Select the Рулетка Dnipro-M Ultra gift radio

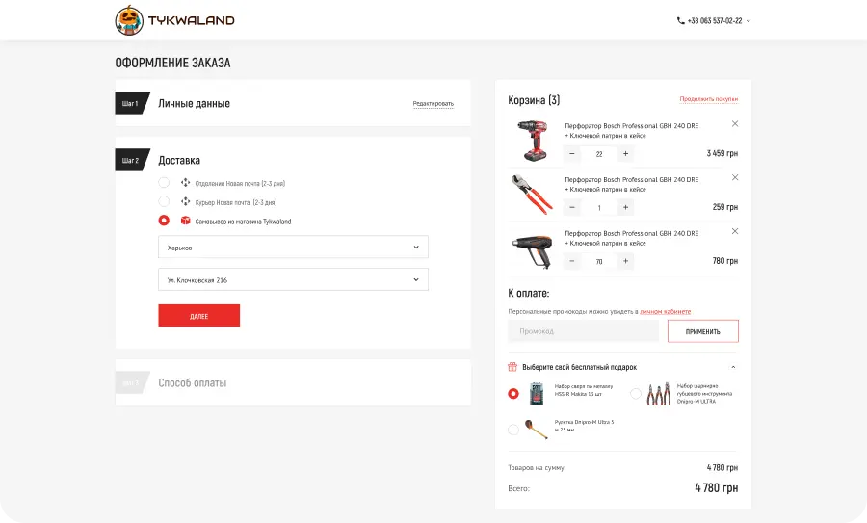513,429
